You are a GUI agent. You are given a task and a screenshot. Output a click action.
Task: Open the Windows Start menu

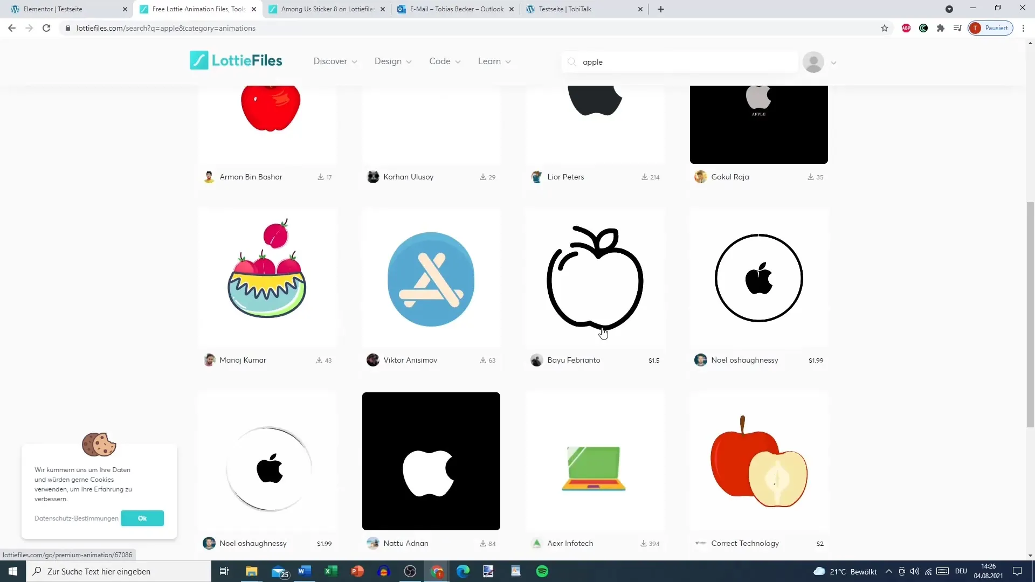tap(13, 571)
